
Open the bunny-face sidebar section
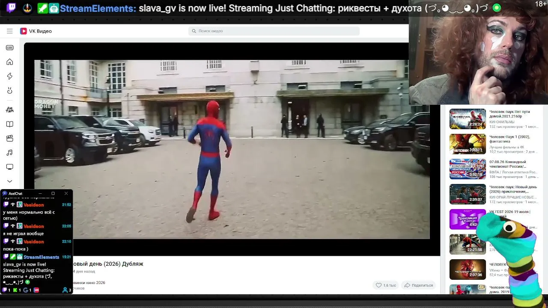9,91
